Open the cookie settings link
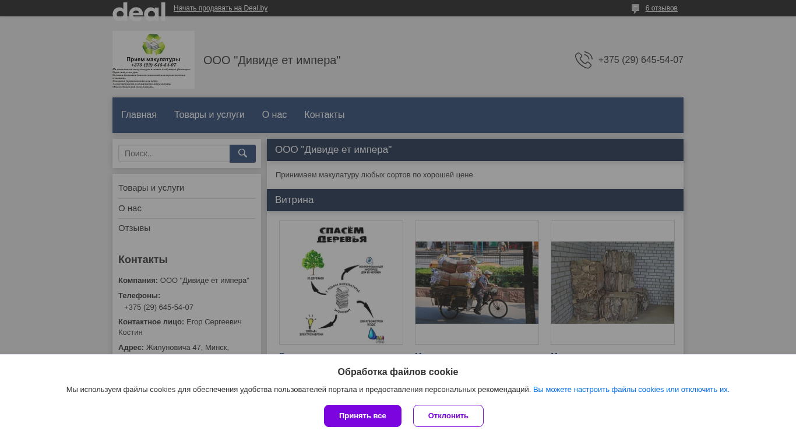The width and height of the screenshot is (796, 448). click(631, 390)
